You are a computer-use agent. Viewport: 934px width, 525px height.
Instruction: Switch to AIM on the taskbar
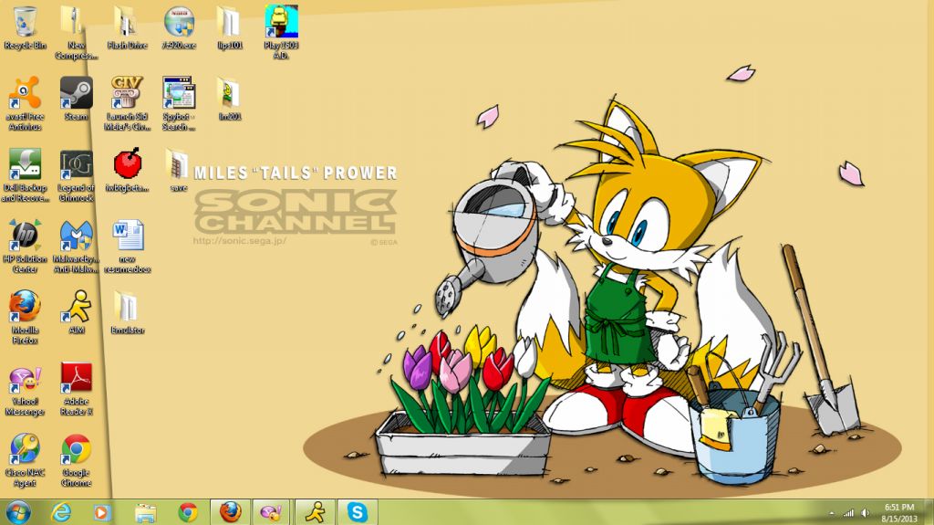pyautogui.click(x=315, y=512)
